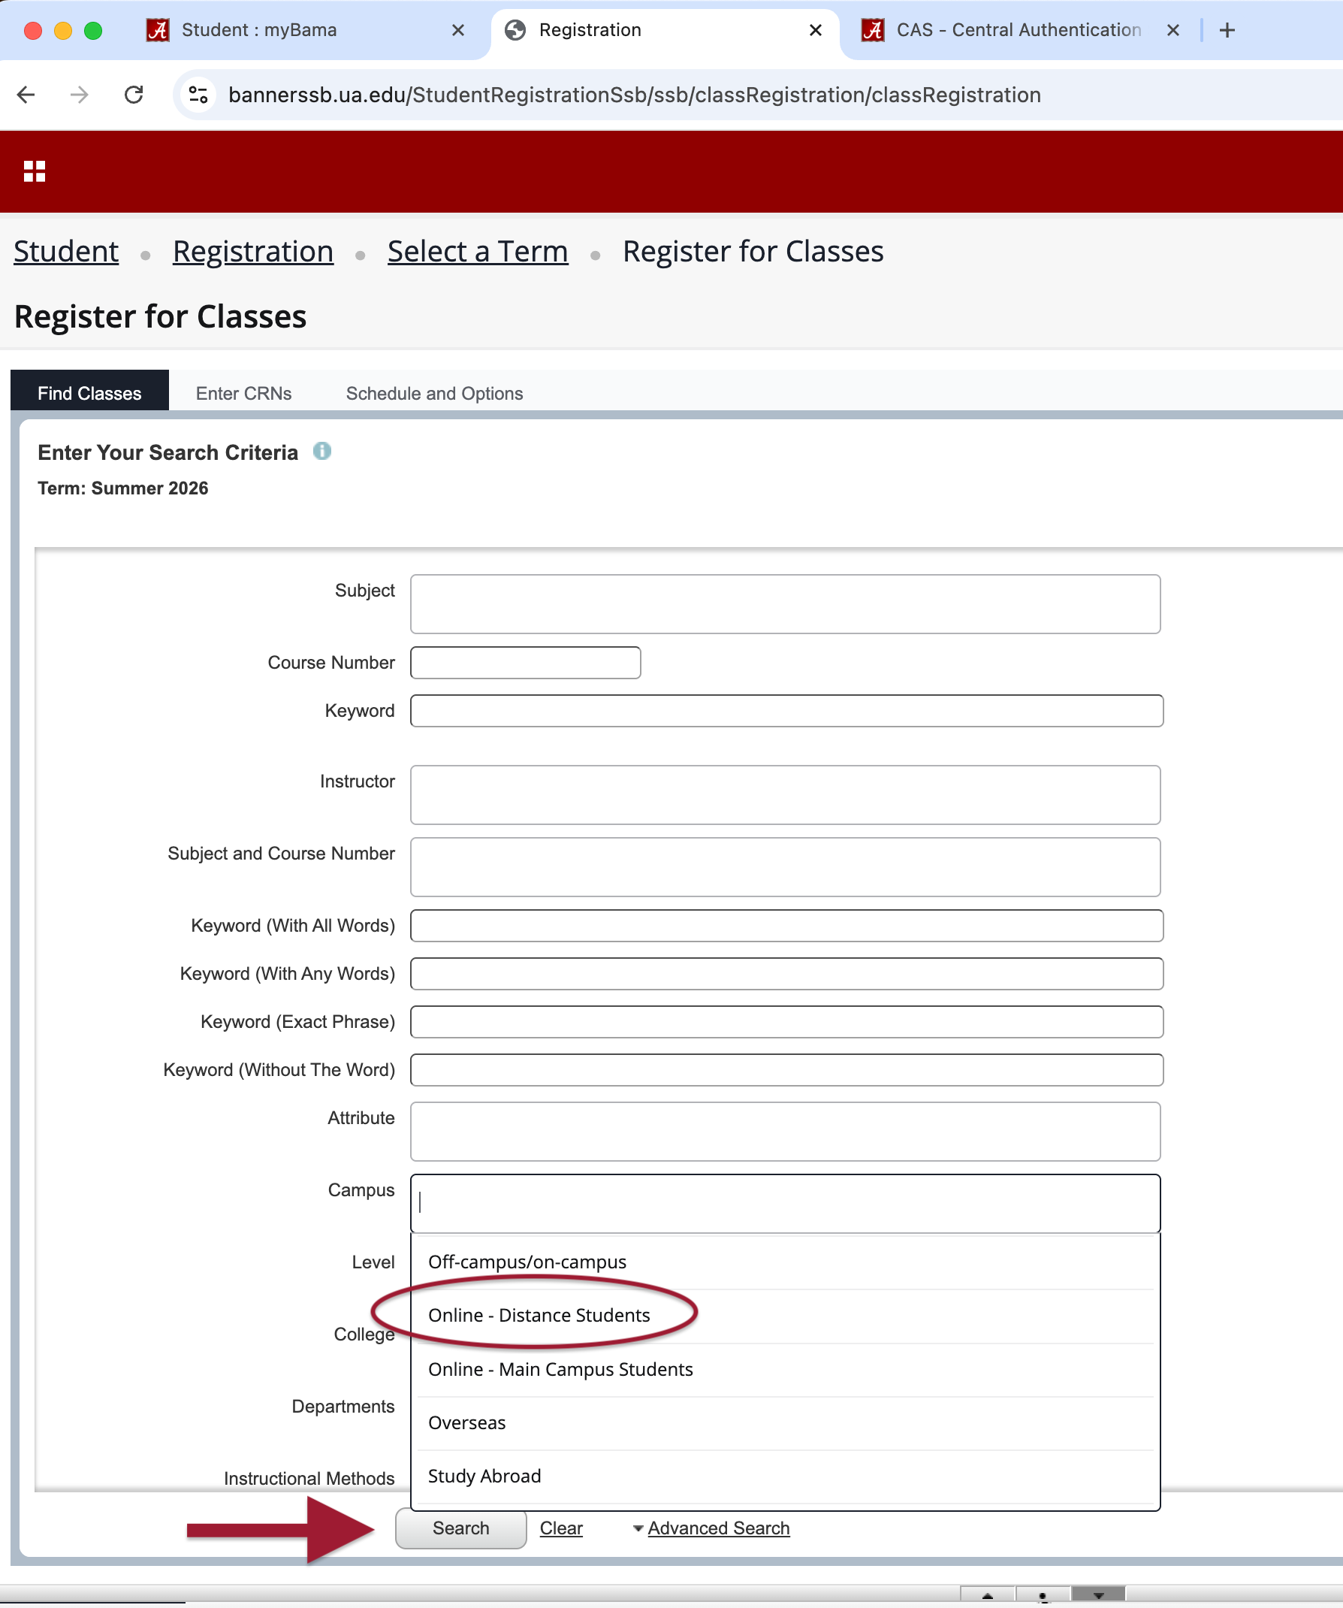Go to the Select a Term breadcrumb link
1343x1608 pixels.
478,252
